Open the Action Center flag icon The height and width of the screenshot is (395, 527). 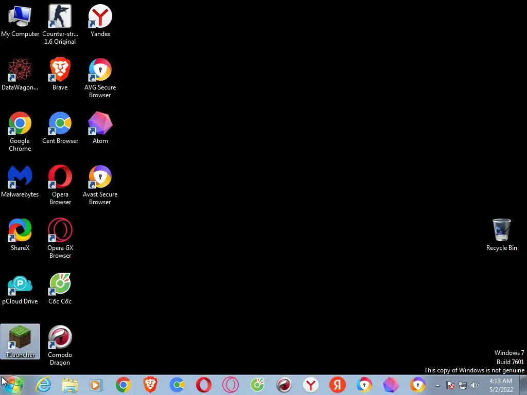[450, 385]
